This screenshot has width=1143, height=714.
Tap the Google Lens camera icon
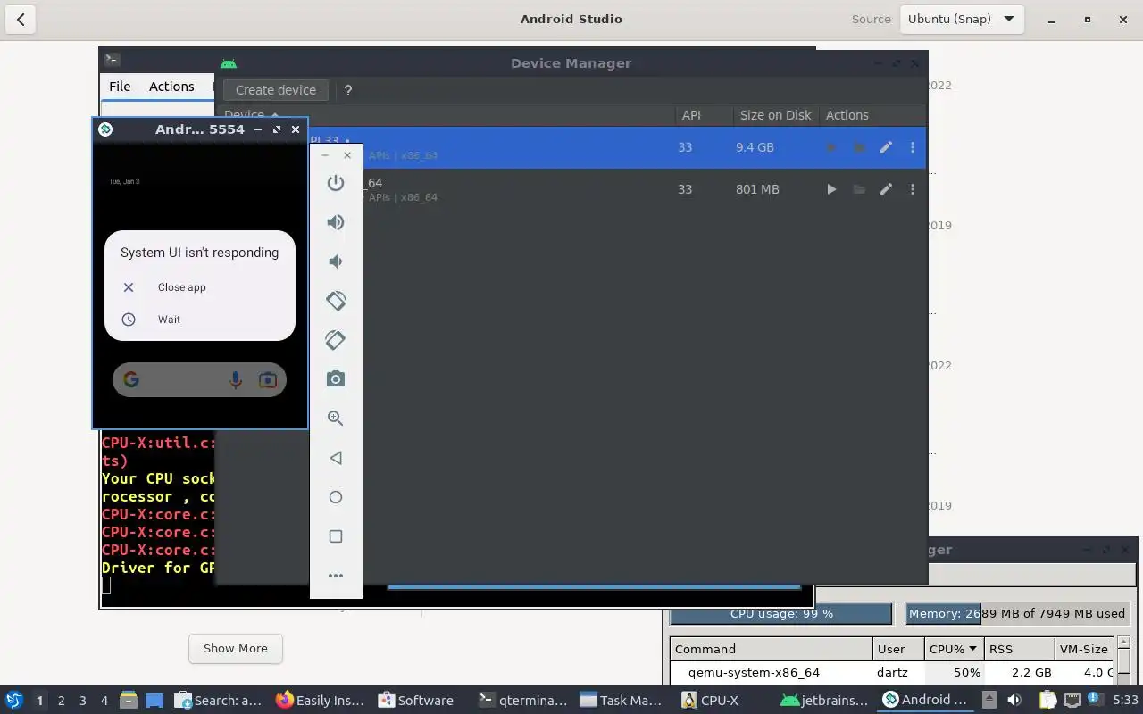pyautogui.click(x=267, y=380)
